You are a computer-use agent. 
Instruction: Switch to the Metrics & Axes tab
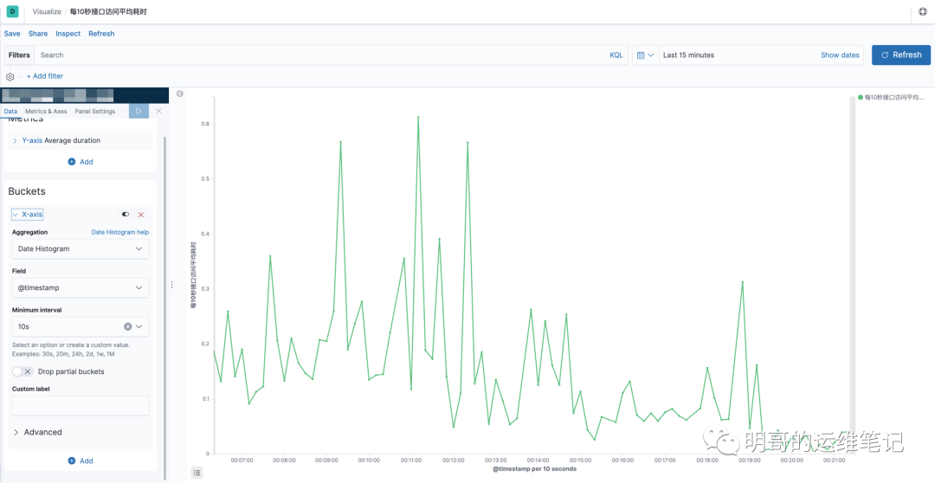[46, 111]
